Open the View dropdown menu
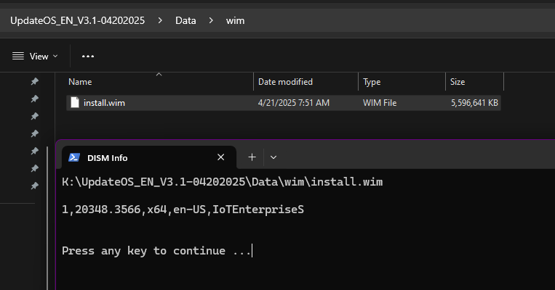The width and height of the screenshot is (555, 290). pyautogui.click(x=35, y=56)
